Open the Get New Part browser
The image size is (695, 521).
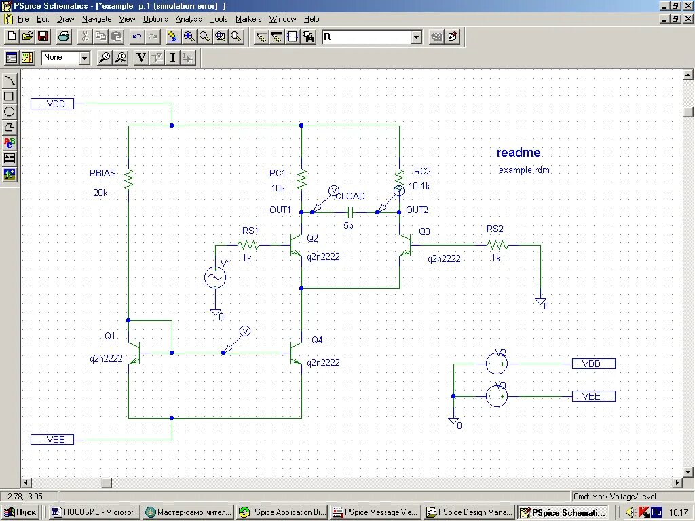308,37
